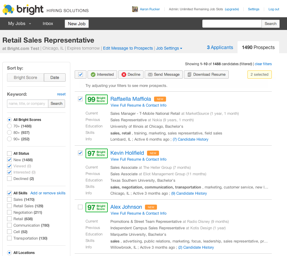This screenshot has height=256, width=287.
Task: Click the NEW badge beside Kevin Holifield
Action: 153,153
